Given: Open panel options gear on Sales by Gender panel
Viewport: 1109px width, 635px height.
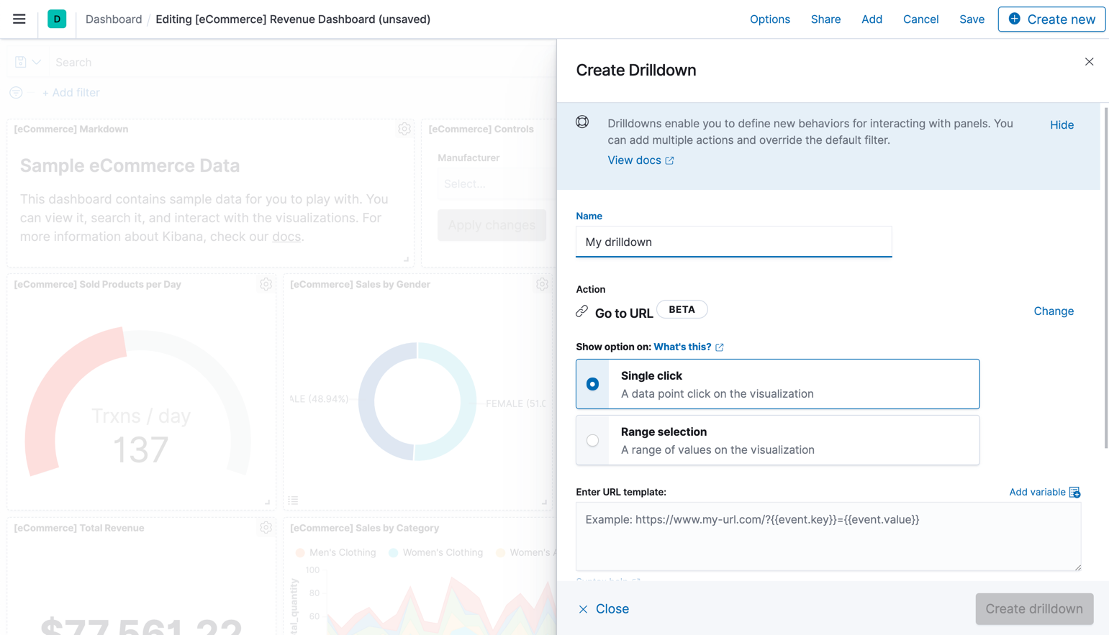Looking at the screenshot, I should tap(542, 284).
